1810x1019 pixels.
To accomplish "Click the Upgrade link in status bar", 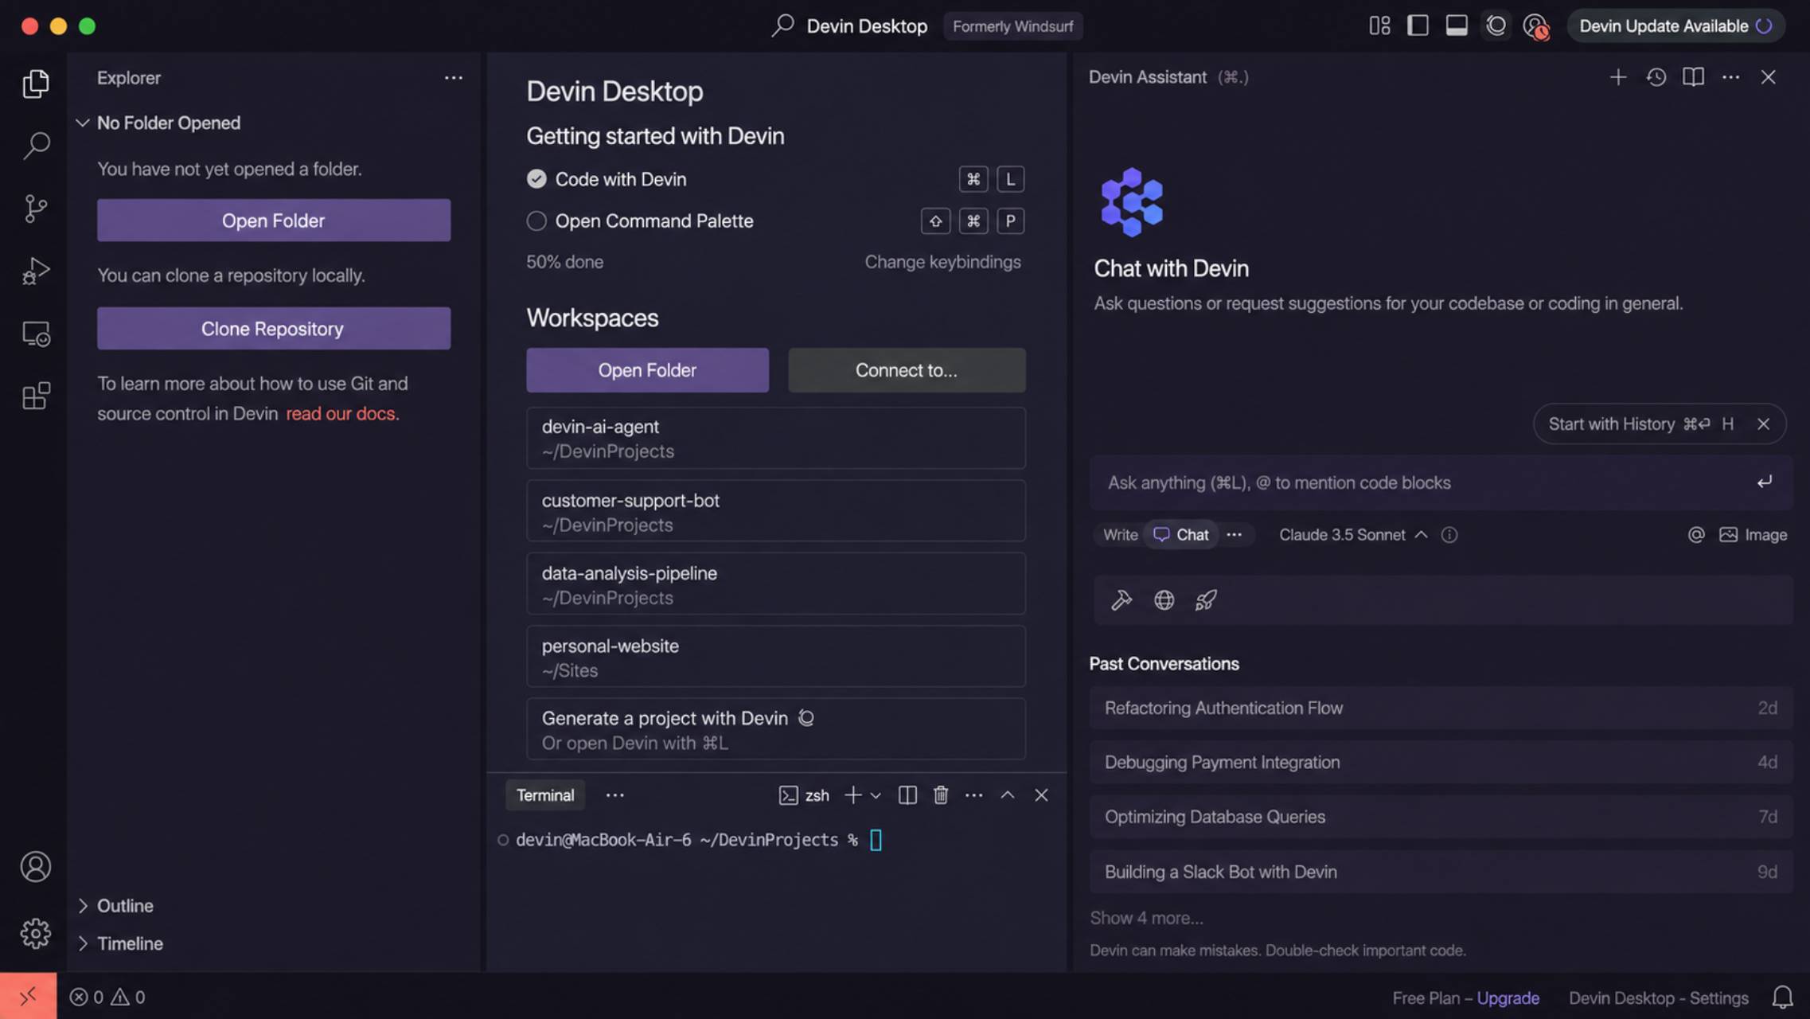I will (1508, 998).
